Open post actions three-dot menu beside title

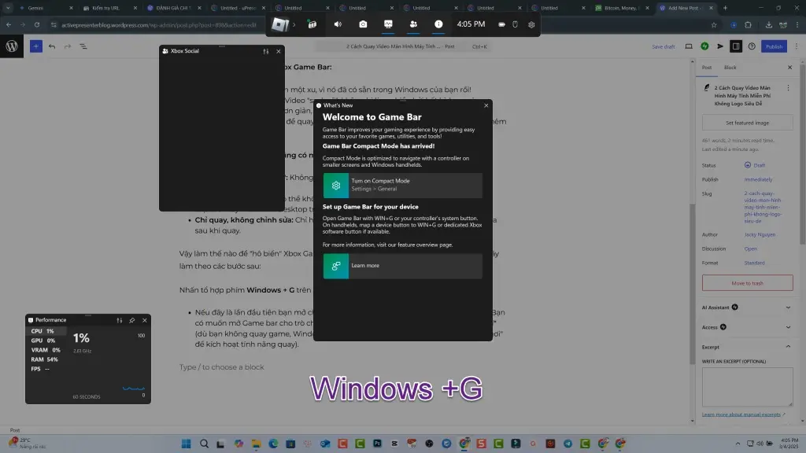pyautogui.click(x=788, y=88)
